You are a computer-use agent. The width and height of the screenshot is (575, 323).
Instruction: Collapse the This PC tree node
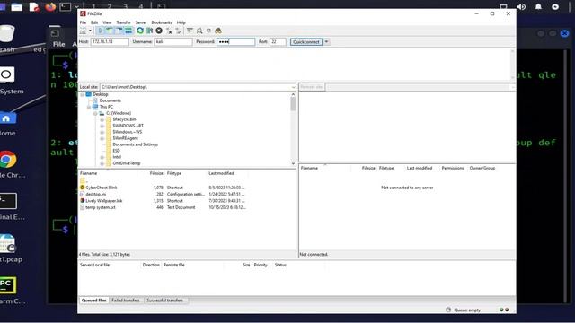coord(89,107)
